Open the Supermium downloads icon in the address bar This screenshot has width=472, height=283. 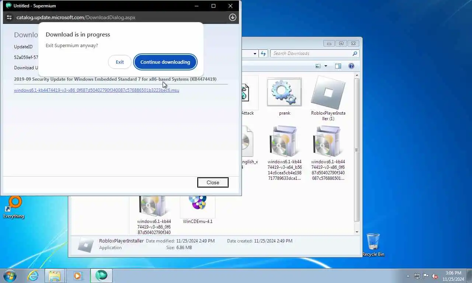tap(232, 17)
